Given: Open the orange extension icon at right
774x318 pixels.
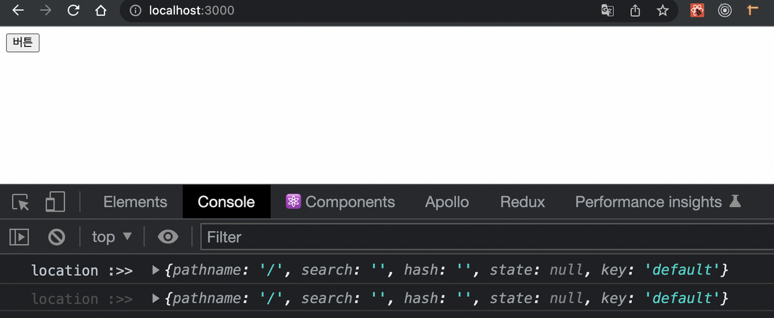Looking at the screenshot, I should point(753,10).
